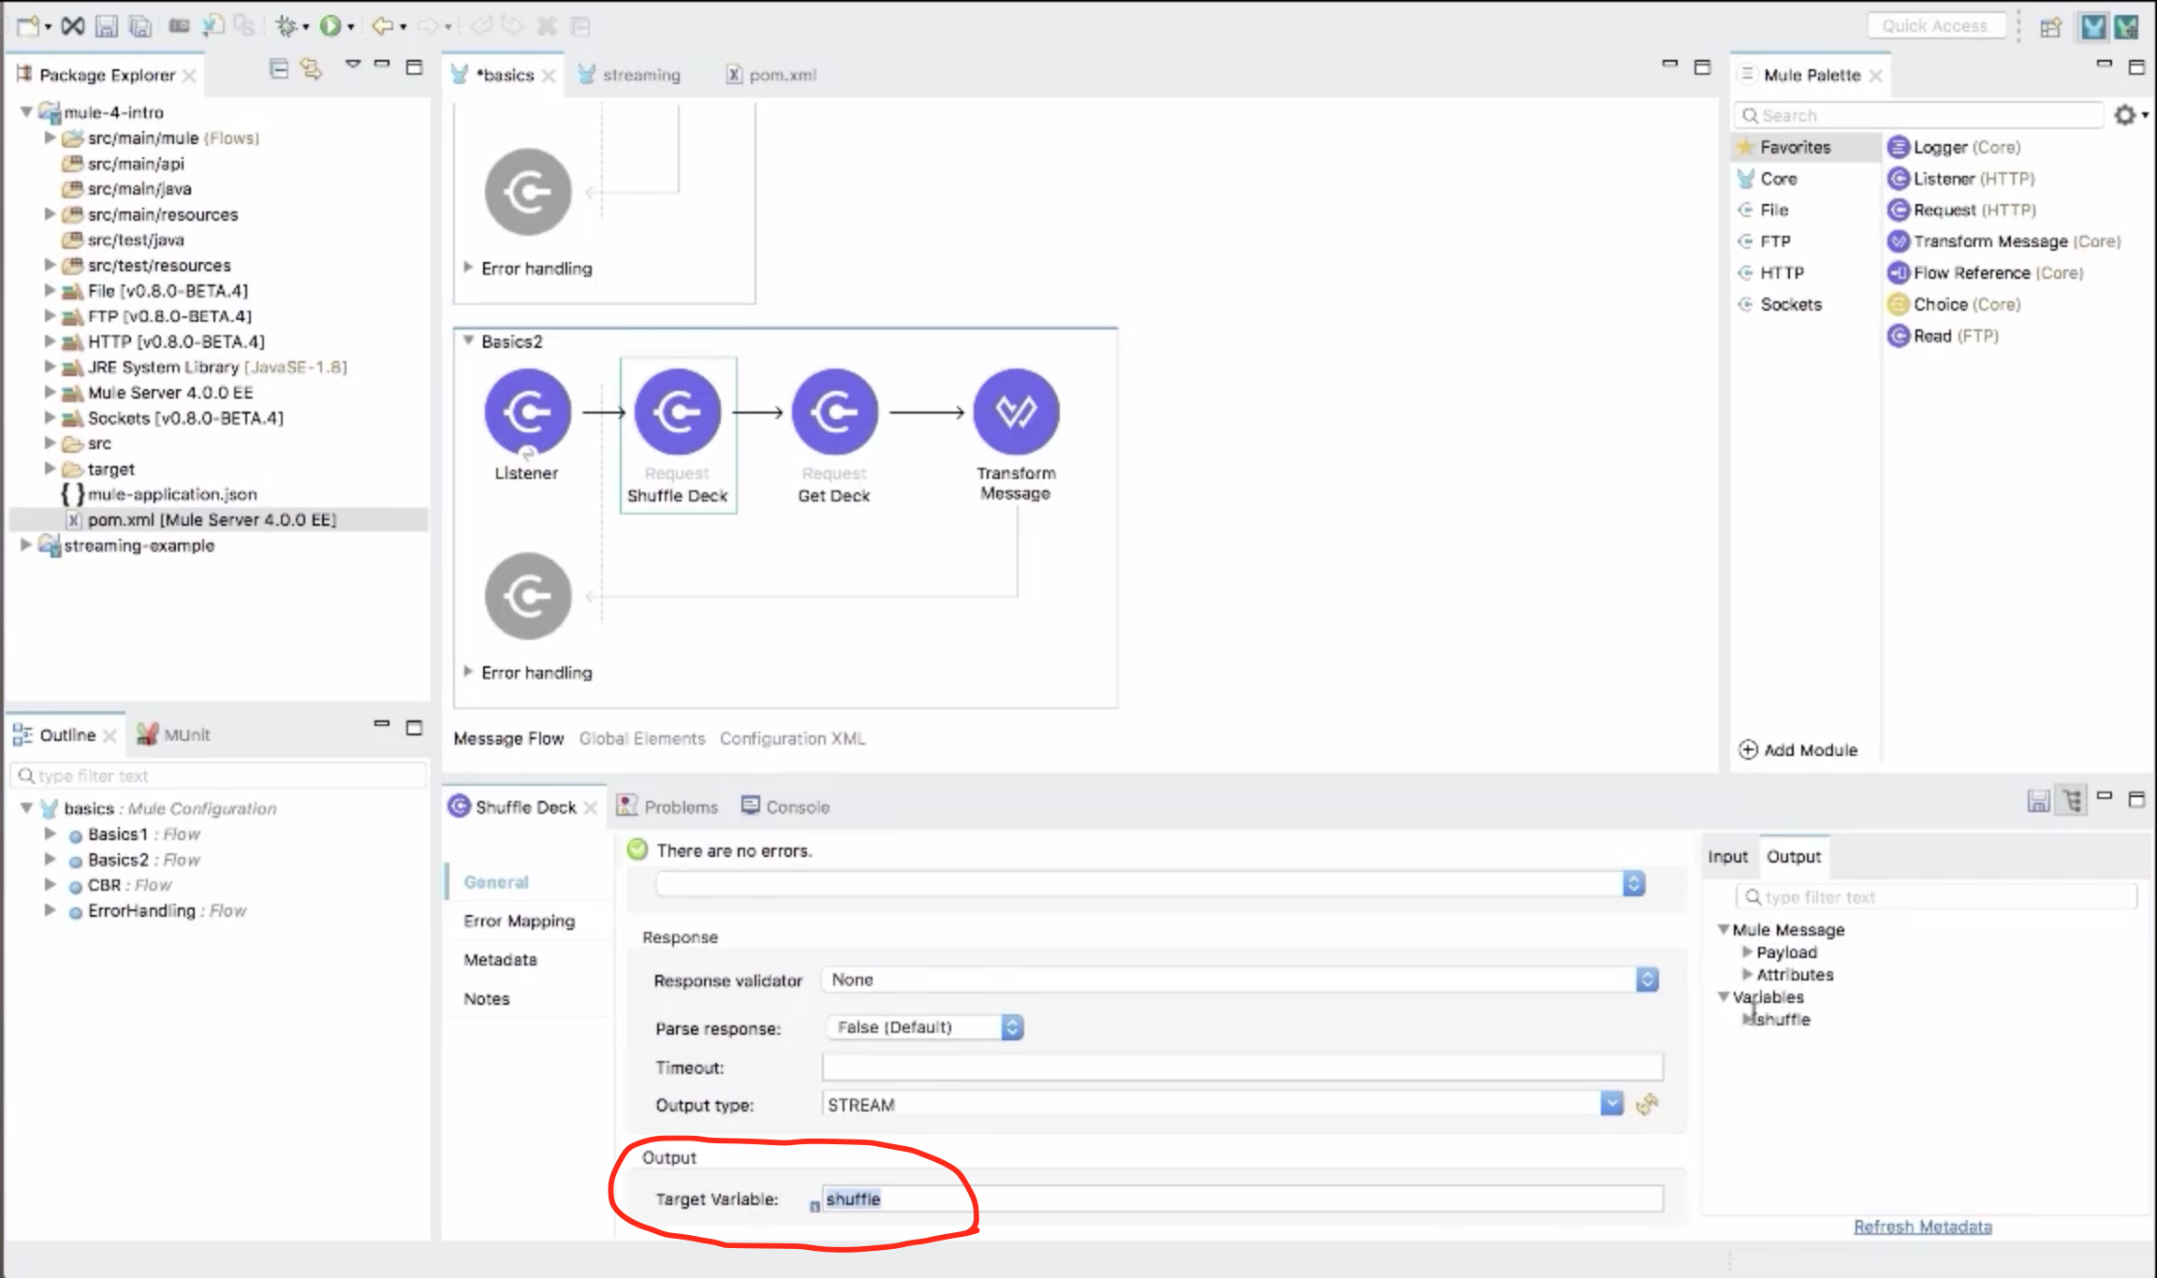Open the Output type STREAM dropdown arrow

click(1611, 1104)
